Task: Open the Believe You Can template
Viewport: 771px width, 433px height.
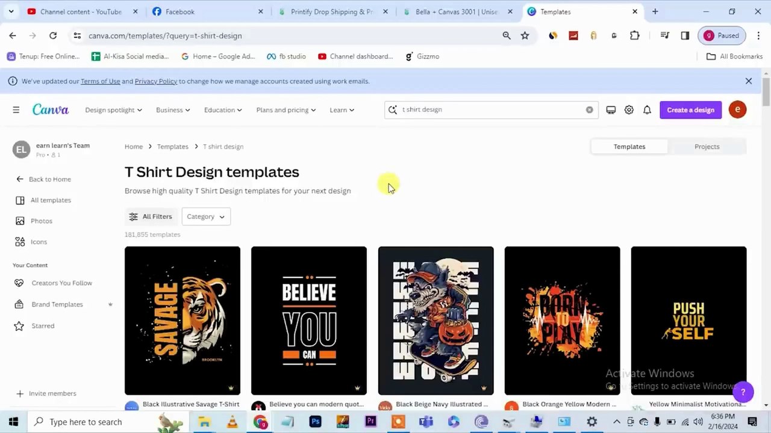Action: (309, 321)
